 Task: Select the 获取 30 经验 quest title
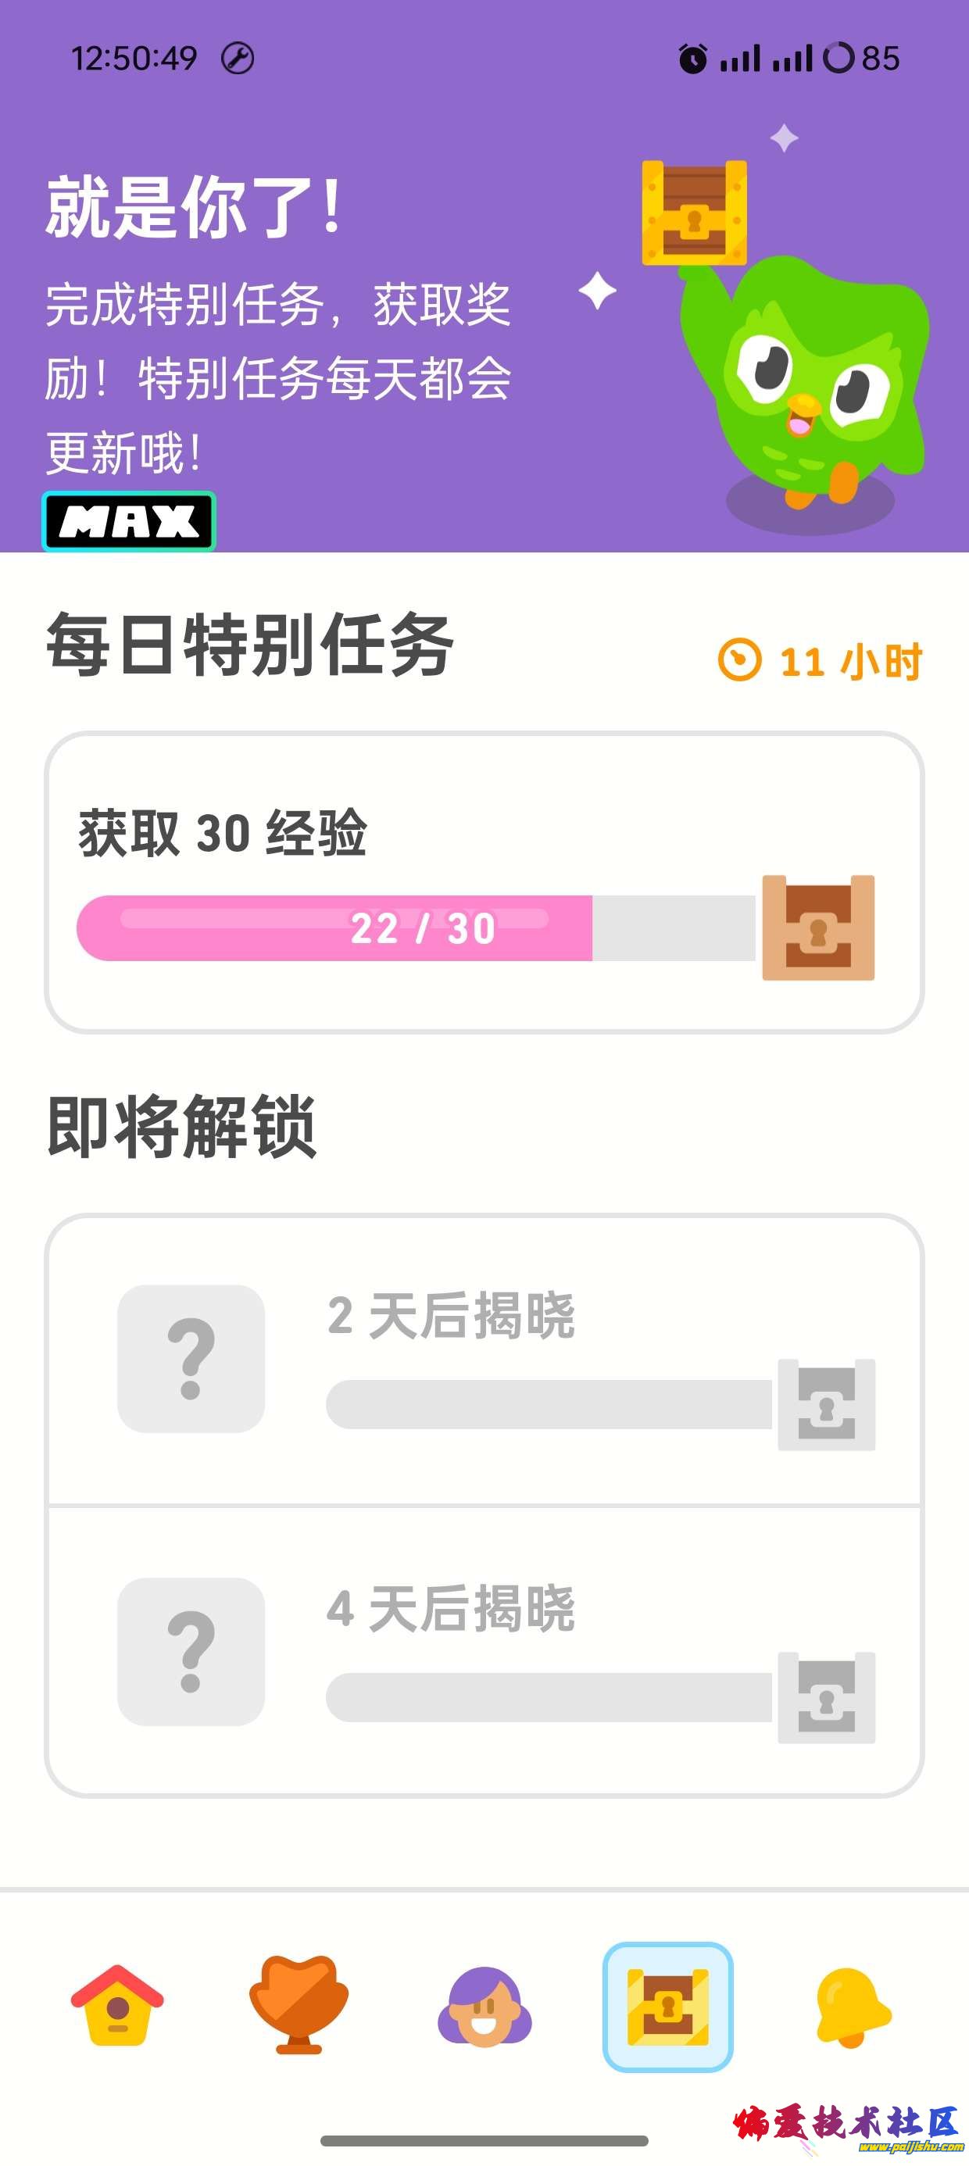[x=223, y=833]
